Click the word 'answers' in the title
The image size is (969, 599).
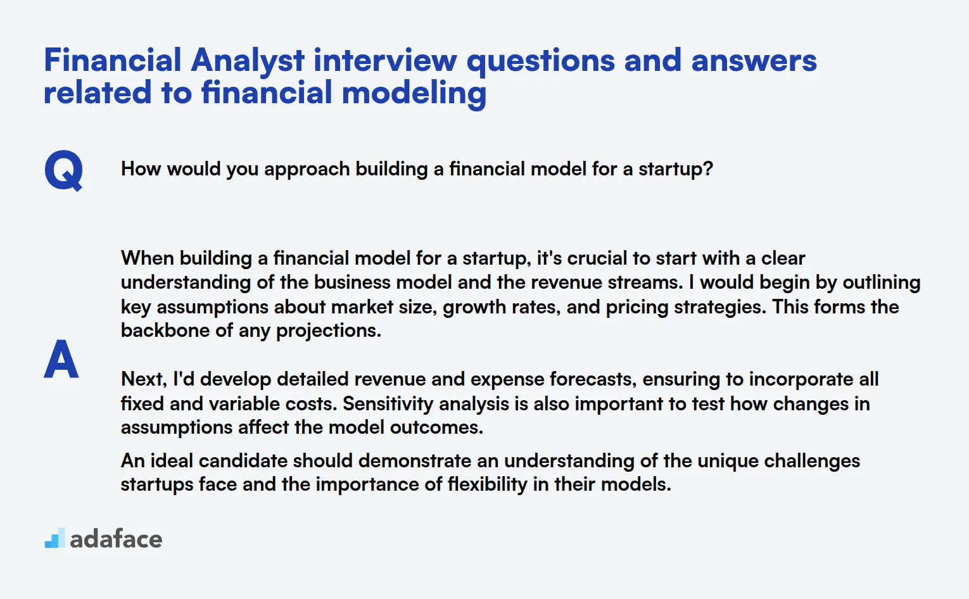click(x=754, y=61)
